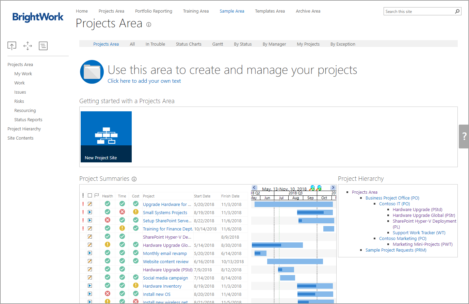Open Status Reports in left sidebar
Viewport: 469px width, 304px height.
coord(28,119)
